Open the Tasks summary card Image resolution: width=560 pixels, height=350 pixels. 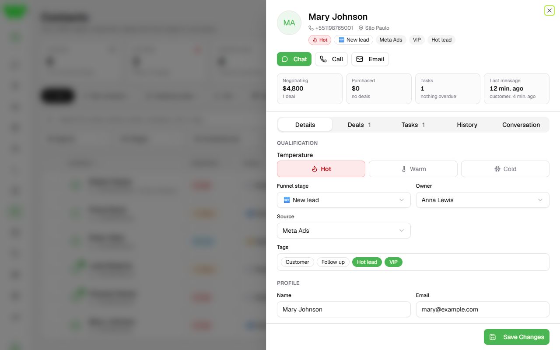448,88
